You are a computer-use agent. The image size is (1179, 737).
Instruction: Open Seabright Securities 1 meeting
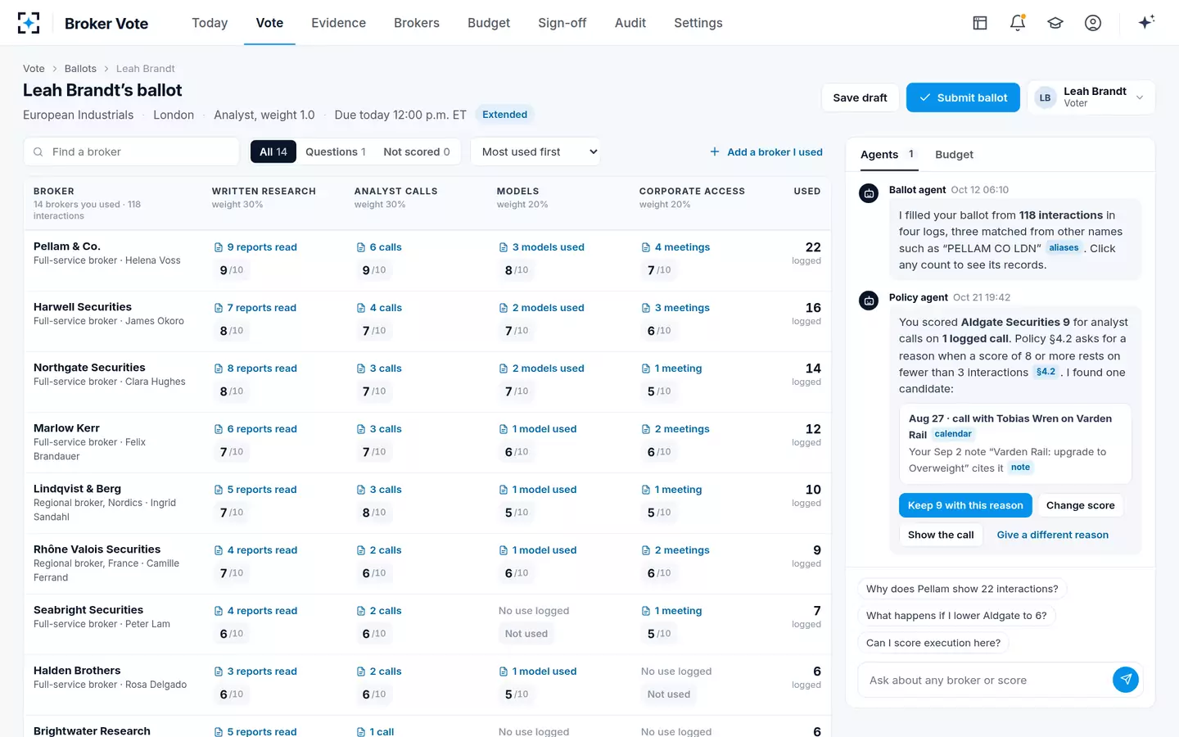[x=671, y=611]
